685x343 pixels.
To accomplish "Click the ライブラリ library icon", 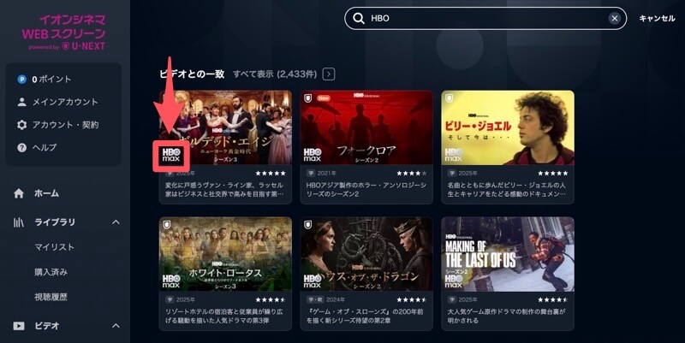I will pyautogui.click(x=18, y=222).
